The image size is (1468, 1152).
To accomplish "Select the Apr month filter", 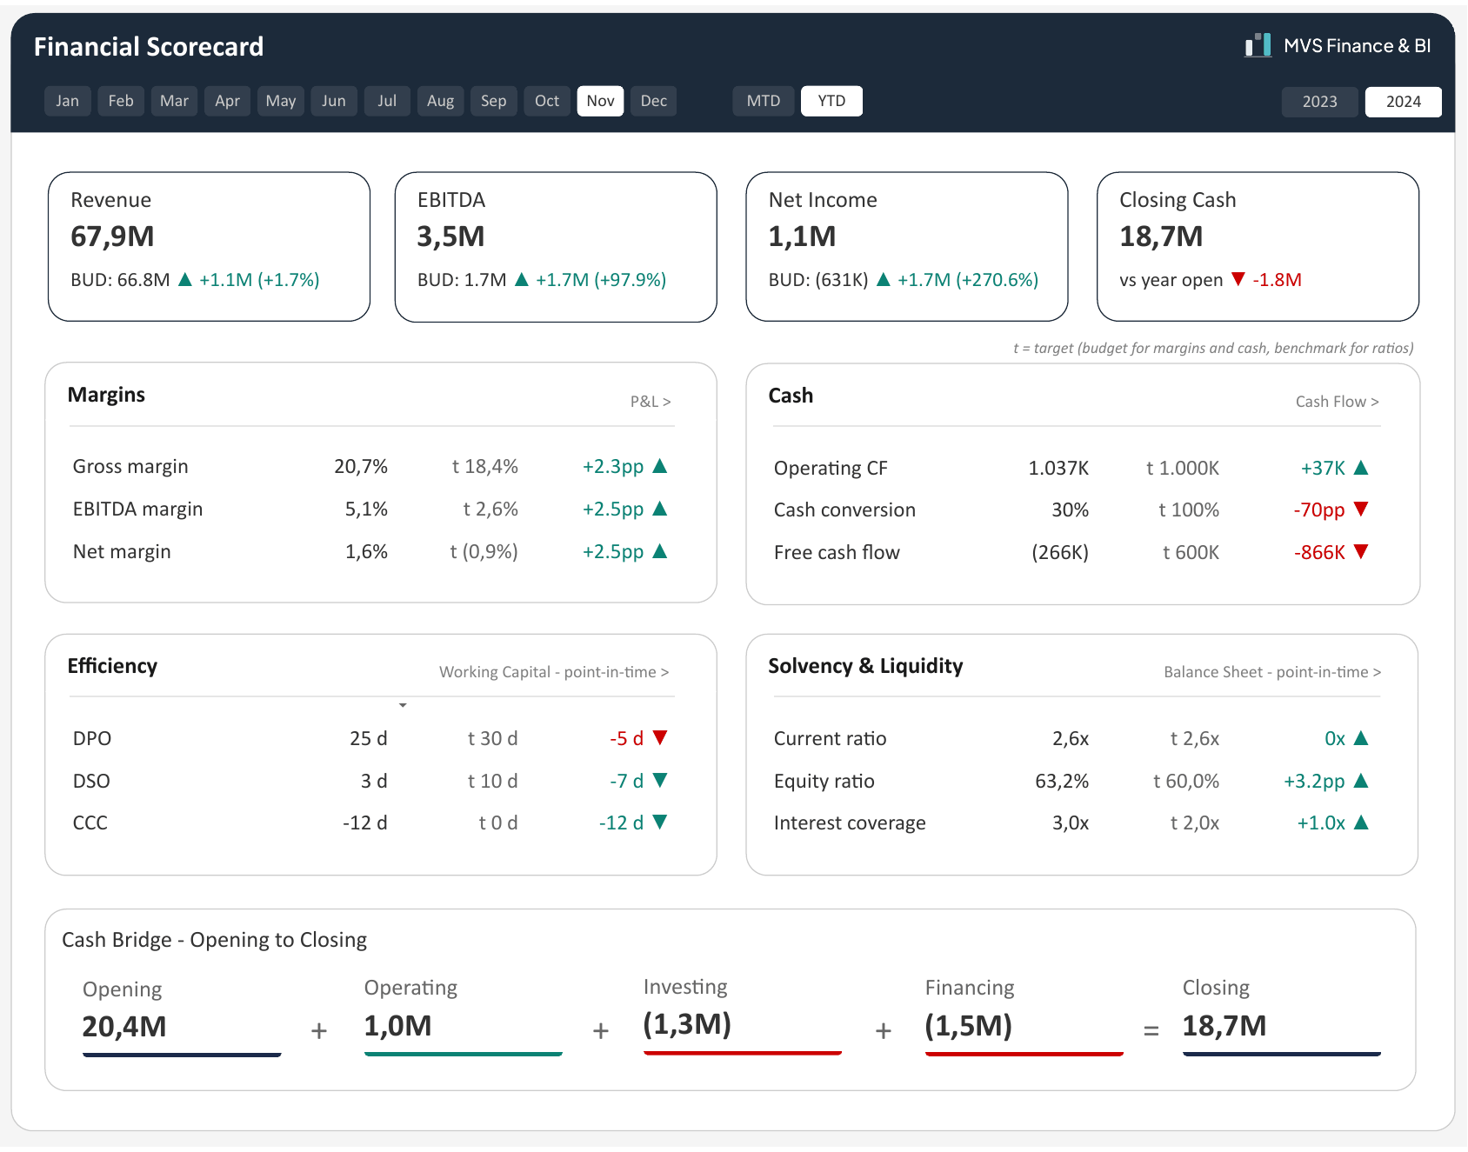I will click(228, 101).
